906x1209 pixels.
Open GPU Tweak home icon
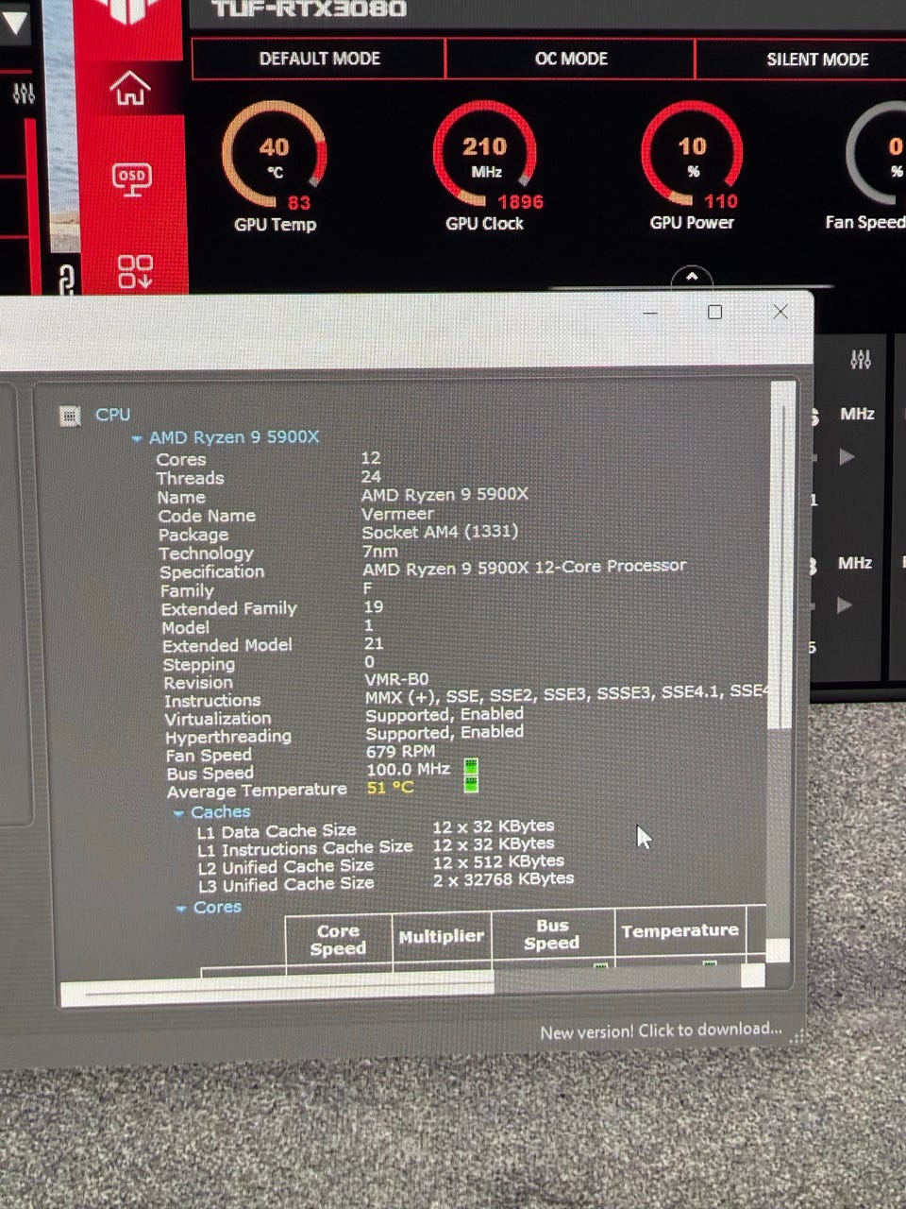coord(130,89)
